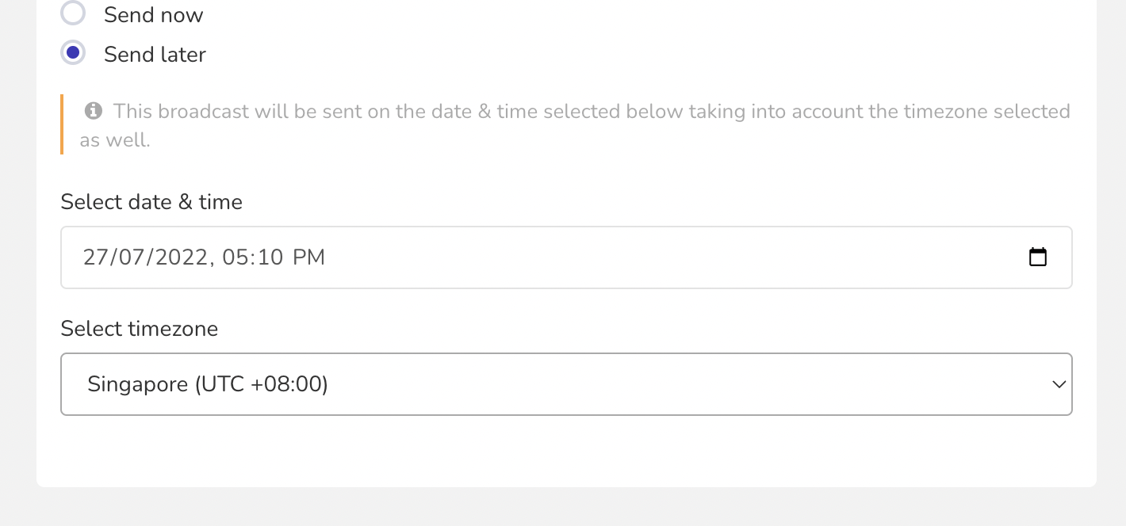
Task: Click the "PM" period segment
Action: click(308, 257)
